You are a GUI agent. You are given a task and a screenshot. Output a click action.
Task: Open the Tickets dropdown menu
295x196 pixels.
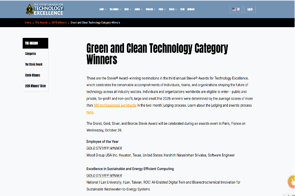click(173, 9)
